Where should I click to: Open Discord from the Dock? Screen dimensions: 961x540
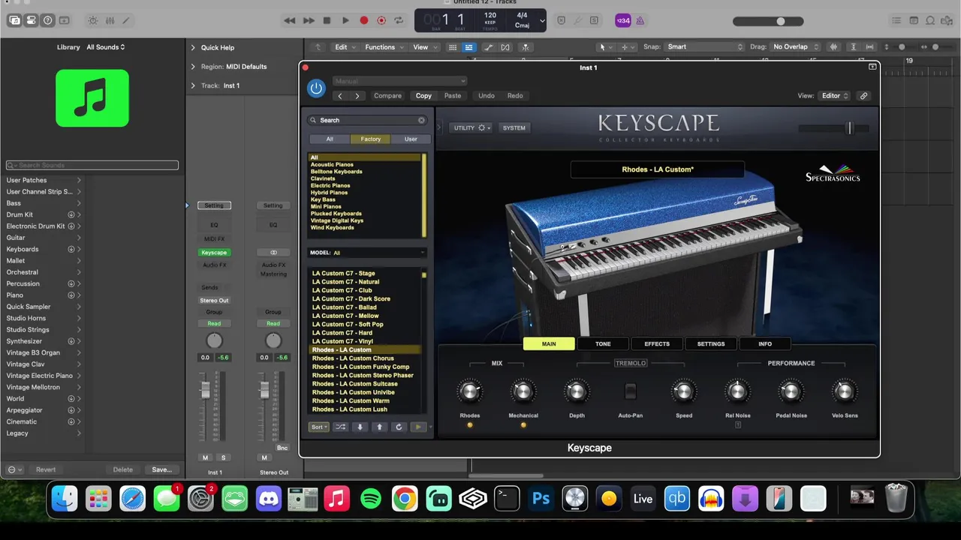(x=269, y=499)
